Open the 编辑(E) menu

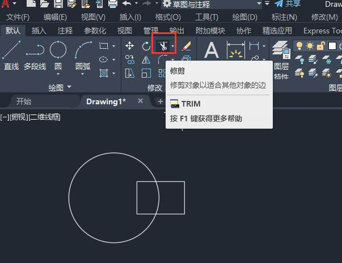[55, 17]
